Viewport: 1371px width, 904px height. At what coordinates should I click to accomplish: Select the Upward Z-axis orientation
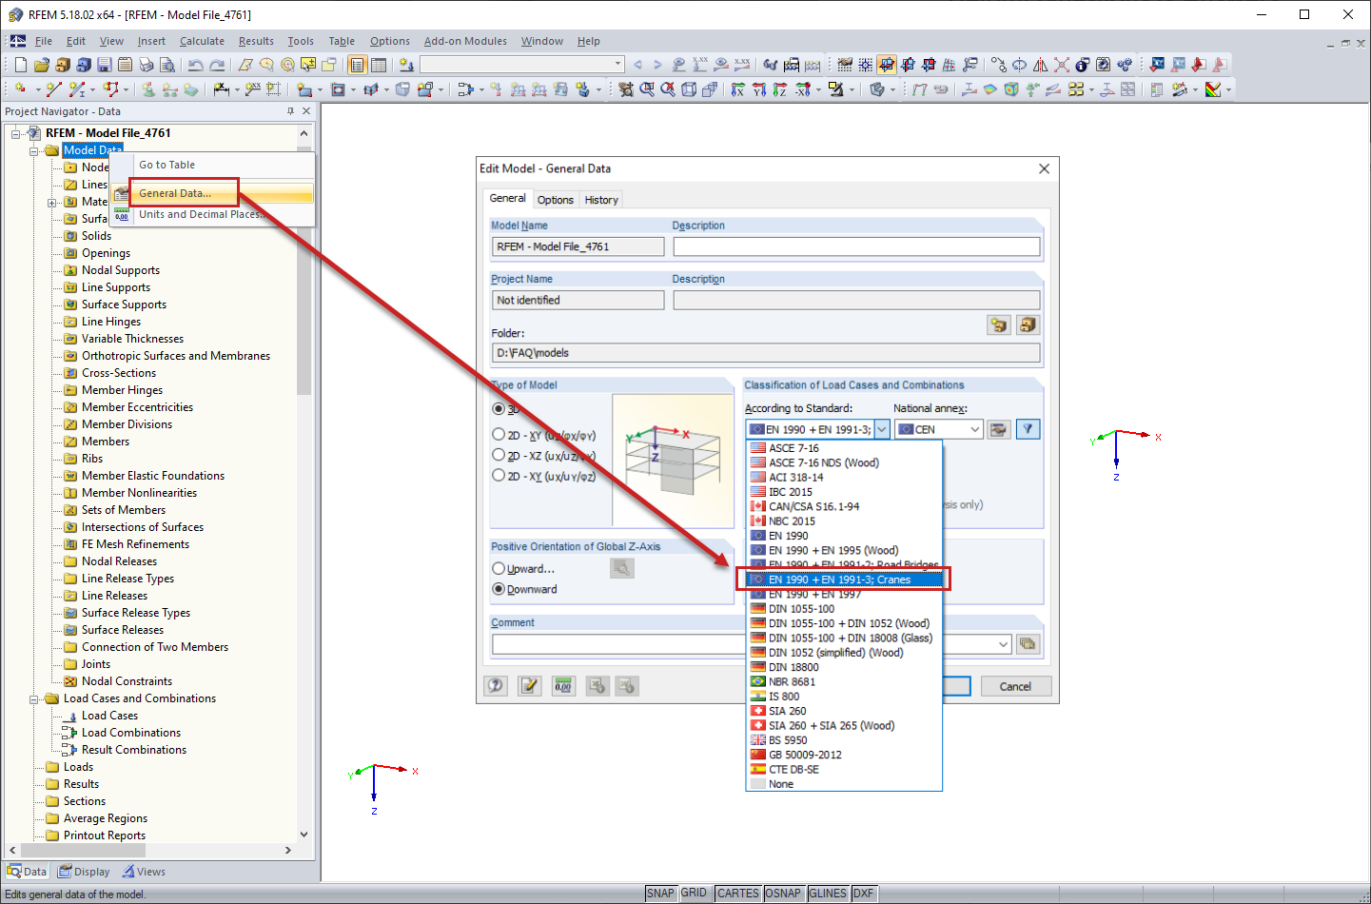[x=499, y=568]
